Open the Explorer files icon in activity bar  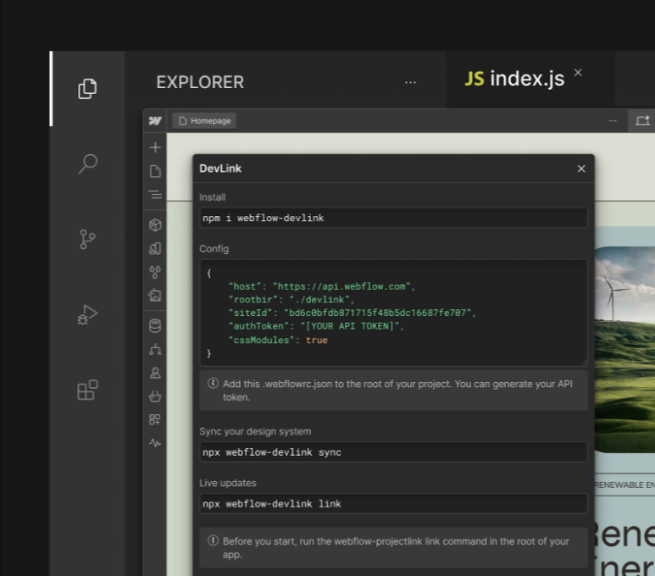pyautogui.click(x=87, y=88)
